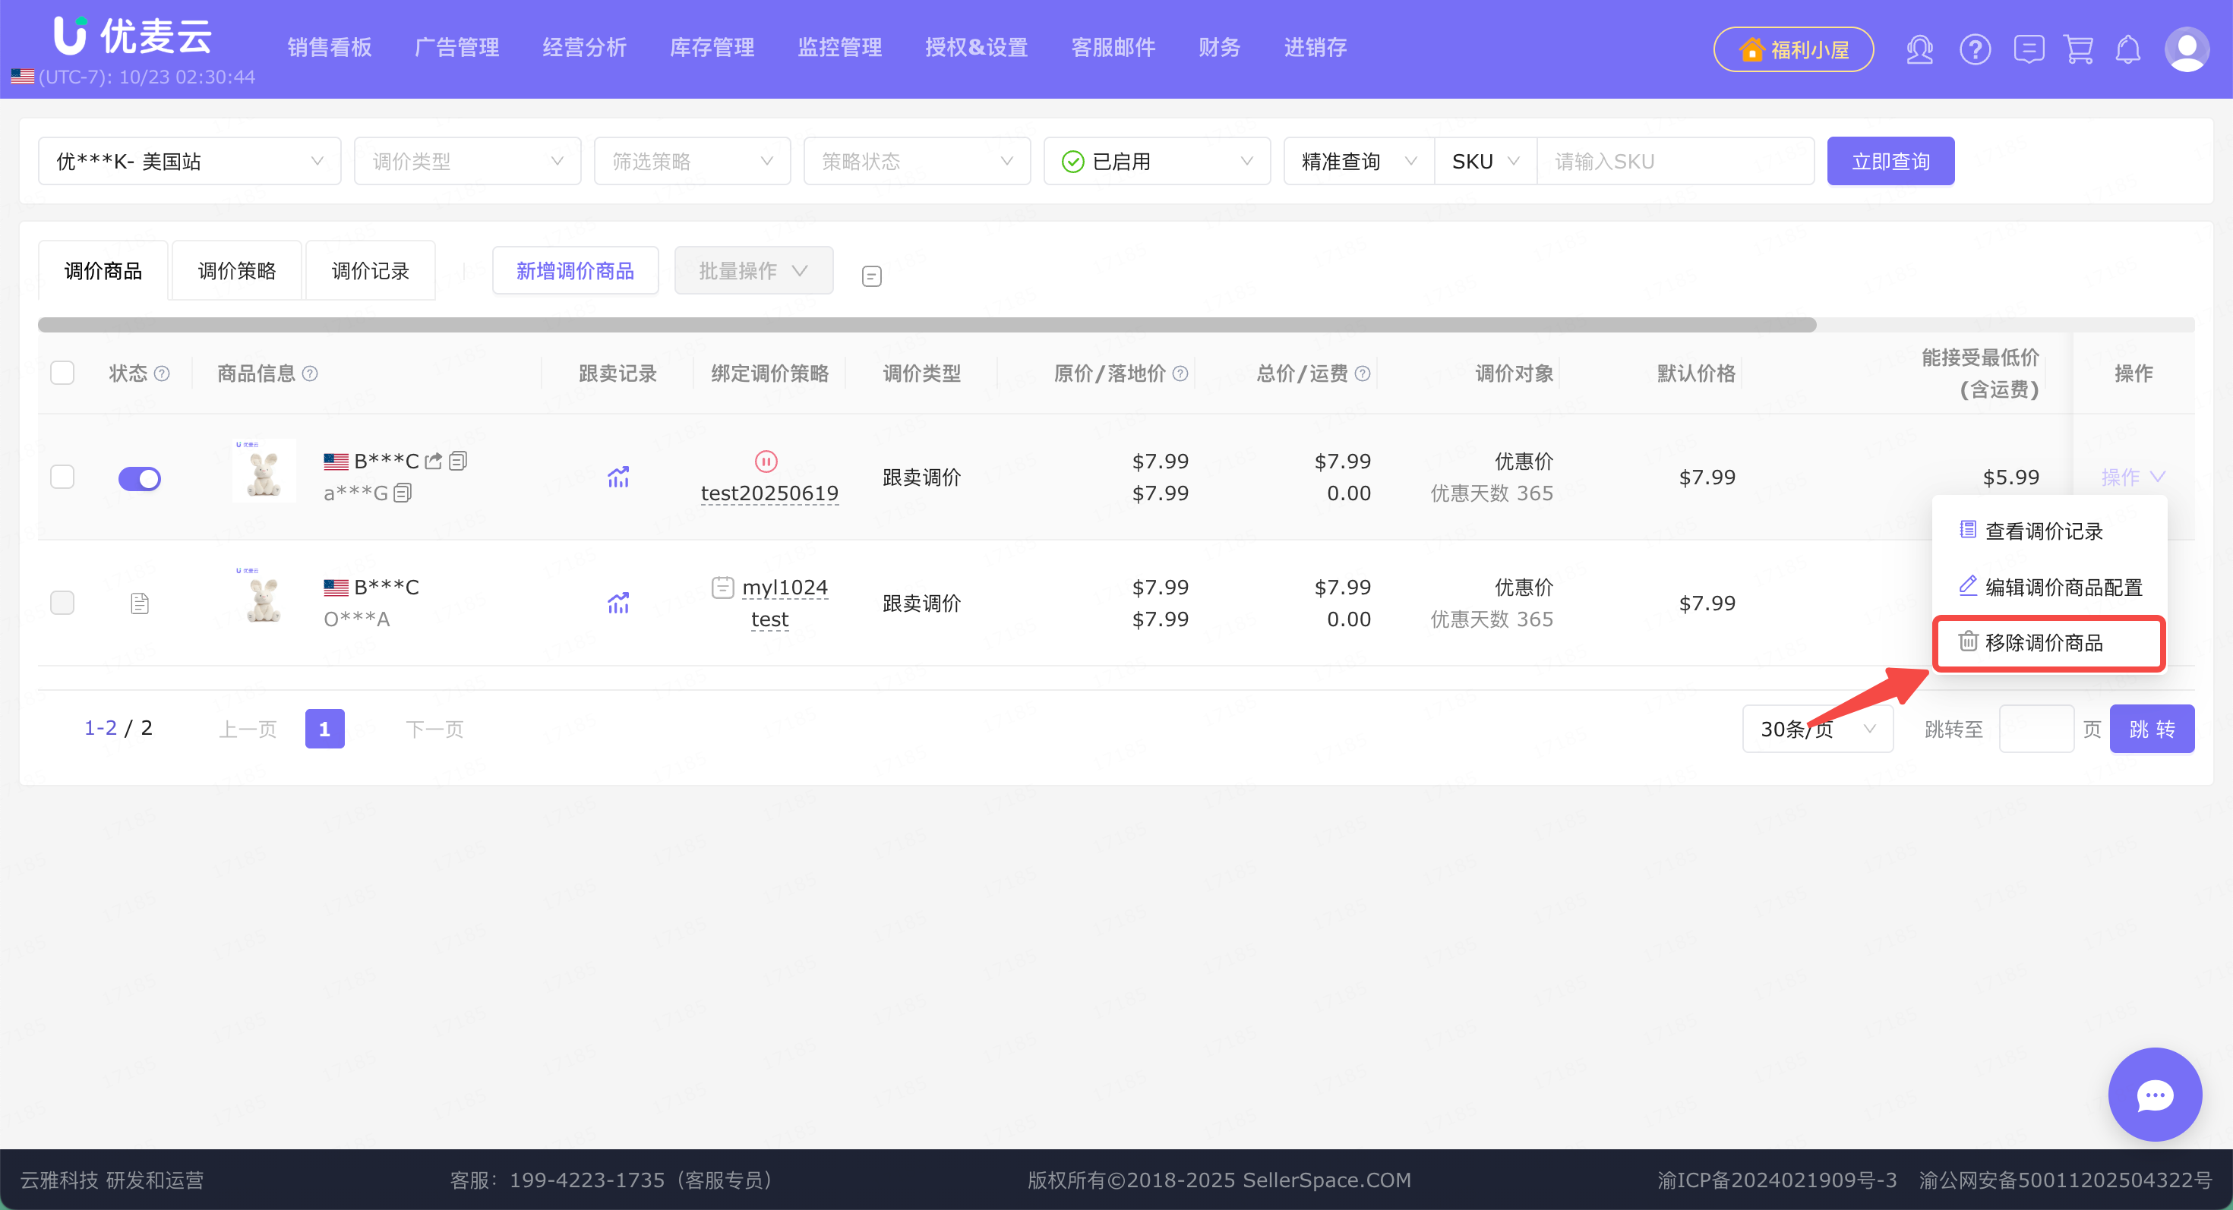
Task: Click the notification bell icon
Action: click(2128, 49)
